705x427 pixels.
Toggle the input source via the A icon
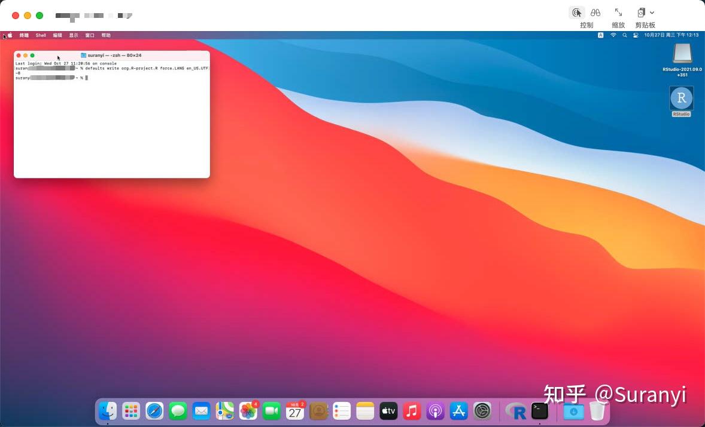tap(600, 35)
